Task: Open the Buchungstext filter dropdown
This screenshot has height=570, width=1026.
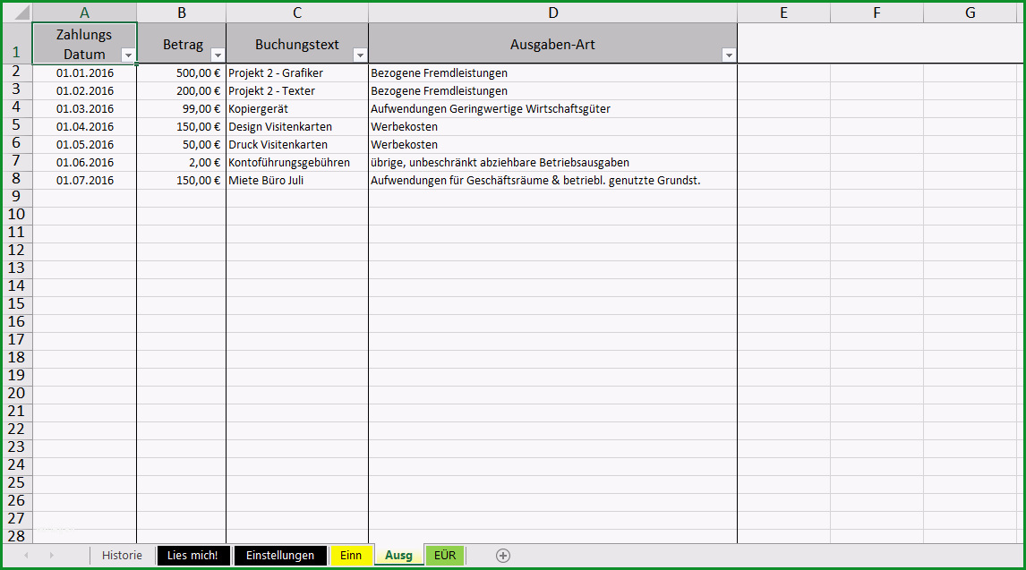Action: [x=360, y=55]
